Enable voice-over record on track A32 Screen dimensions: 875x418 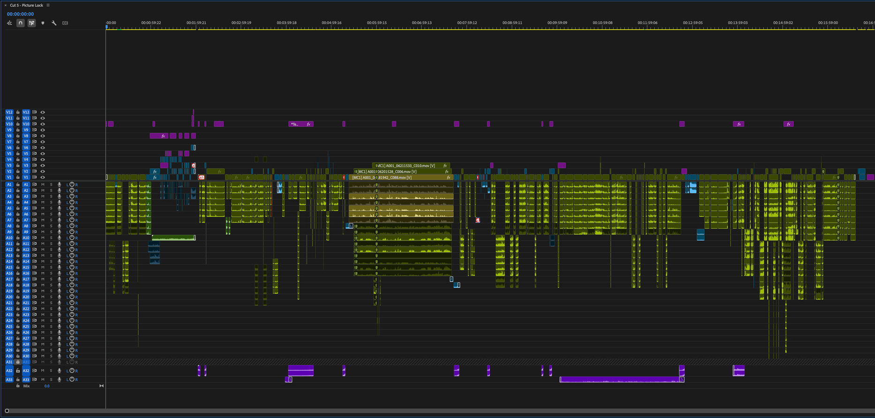pyautogui.click(x=59, y=371)
